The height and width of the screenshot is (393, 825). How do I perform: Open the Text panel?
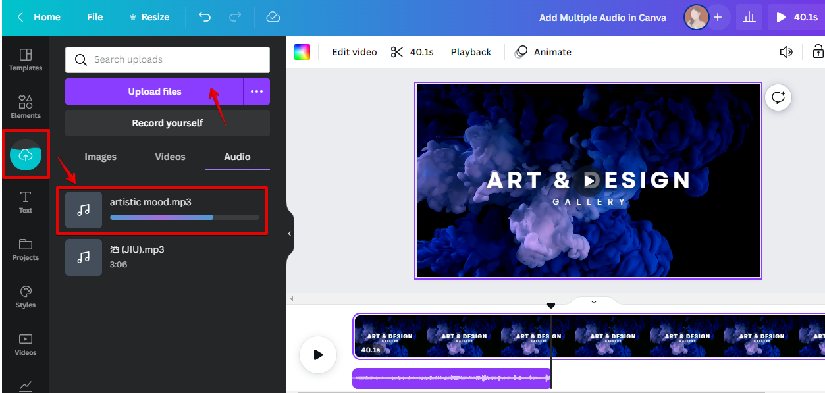click(x=25, y=201)
